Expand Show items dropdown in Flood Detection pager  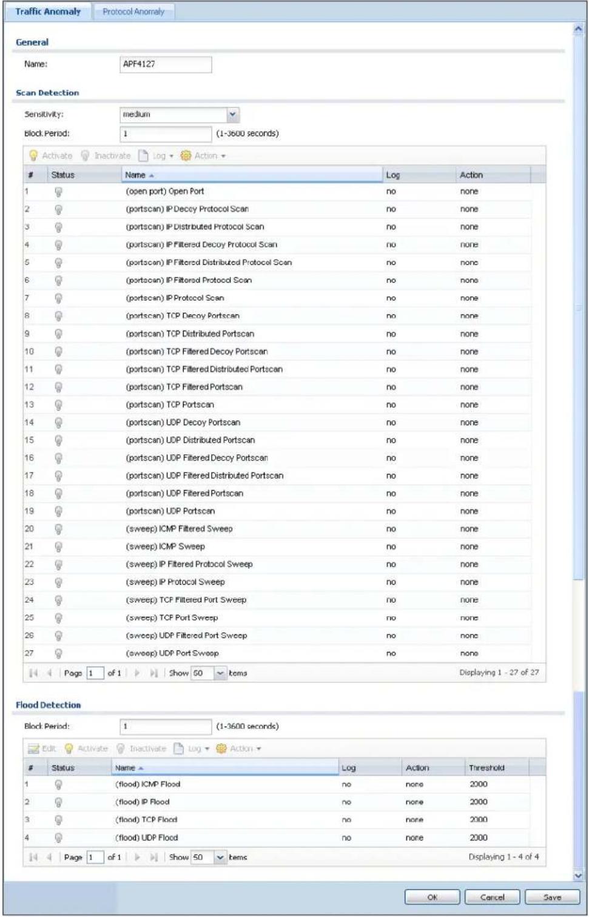pos(220,858)
